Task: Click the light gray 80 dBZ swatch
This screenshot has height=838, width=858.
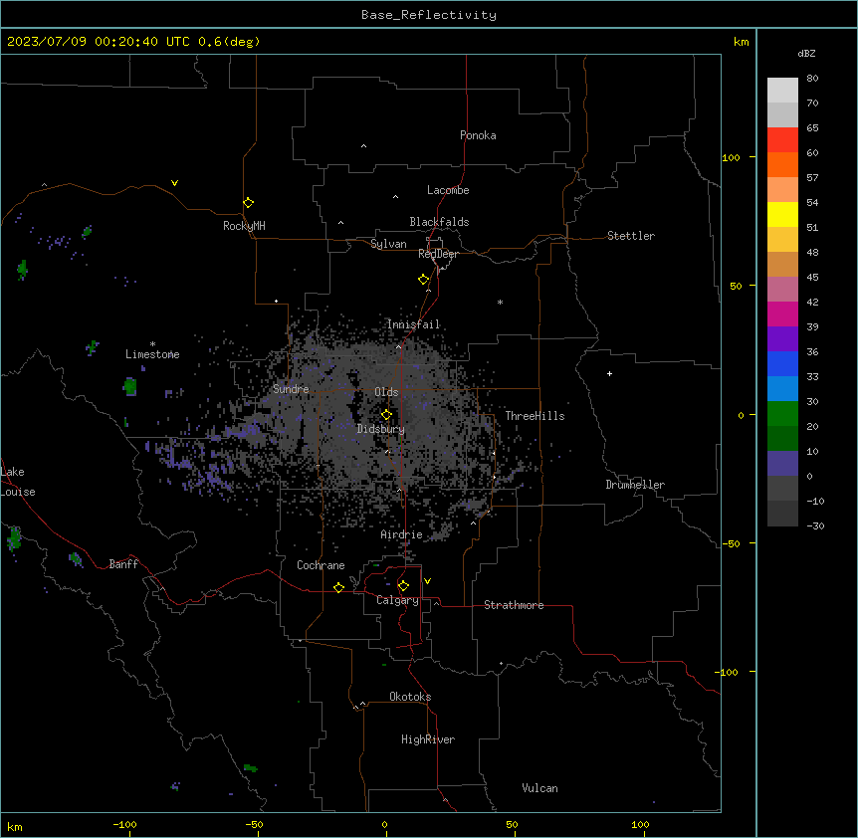Action: tap(782, 90)
